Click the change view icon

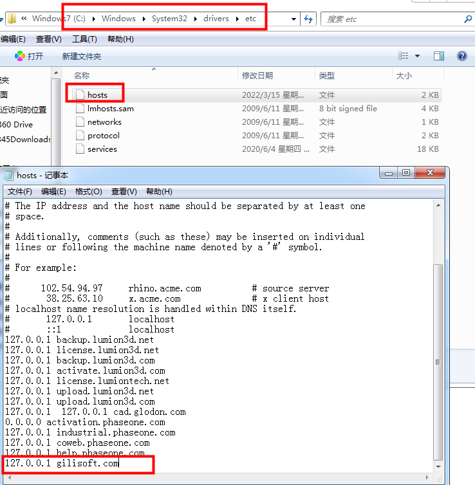(x=403, y=56)
